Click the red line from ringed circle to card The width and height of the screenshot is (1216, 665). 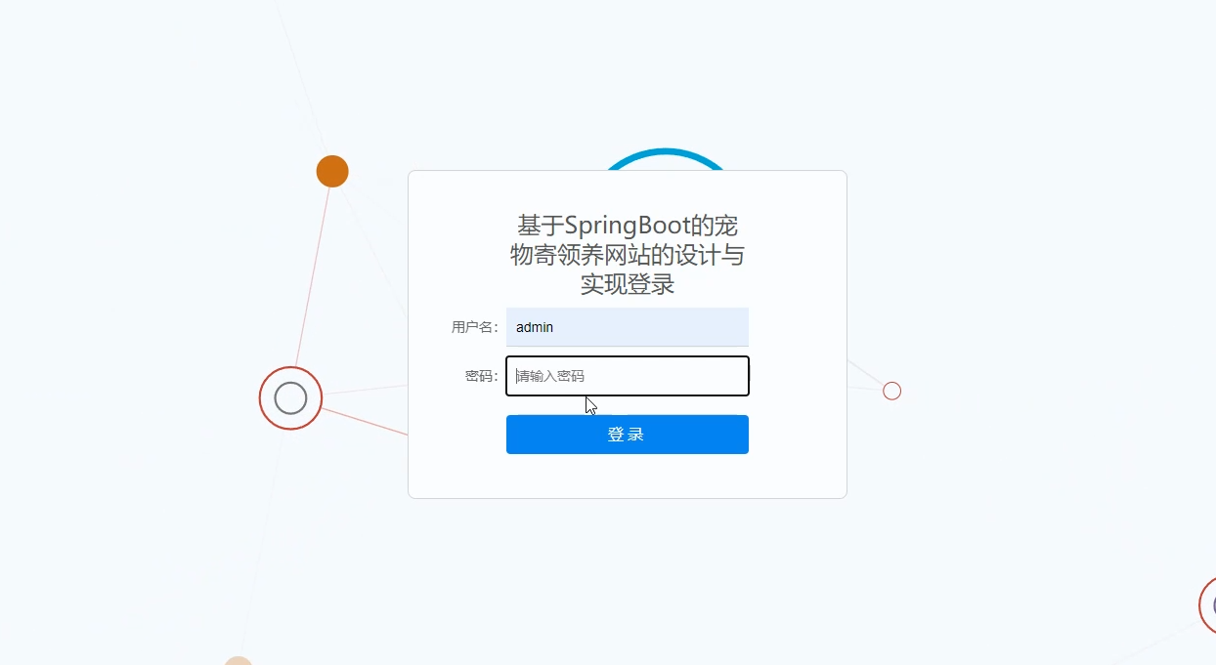[x=365, y=422]
